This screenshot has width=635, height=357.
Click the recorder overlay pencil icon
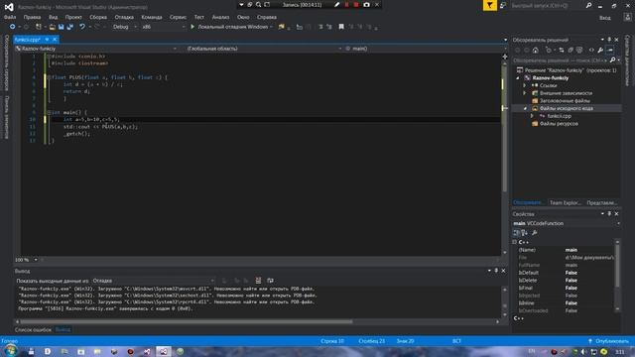click(x=337, y=4)
